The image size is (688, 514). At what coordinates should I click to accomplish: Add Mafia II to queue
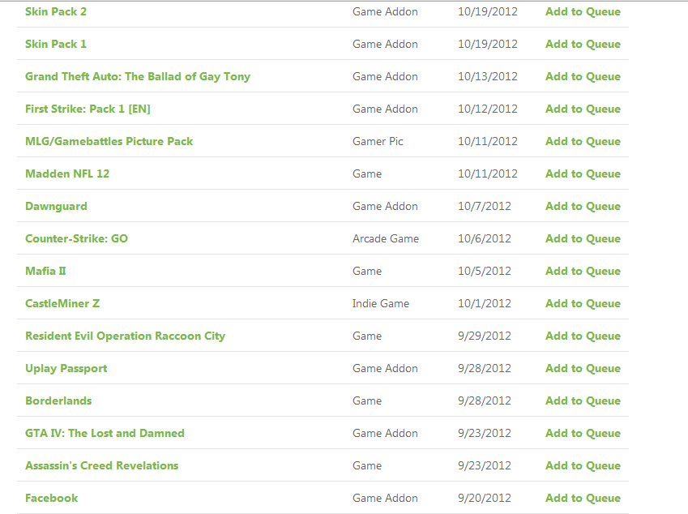point(583,271)
